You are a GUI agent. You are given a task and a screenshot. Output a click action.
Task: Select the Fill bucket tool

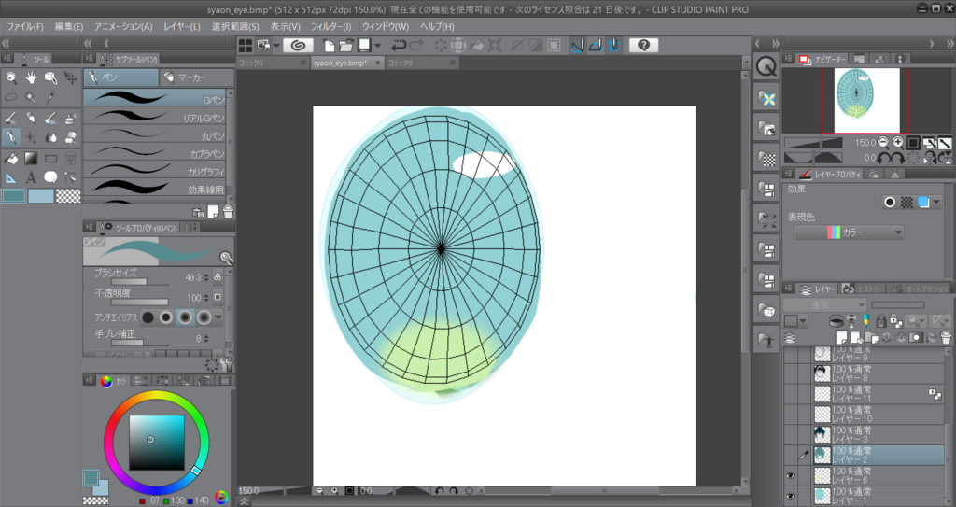11,159
